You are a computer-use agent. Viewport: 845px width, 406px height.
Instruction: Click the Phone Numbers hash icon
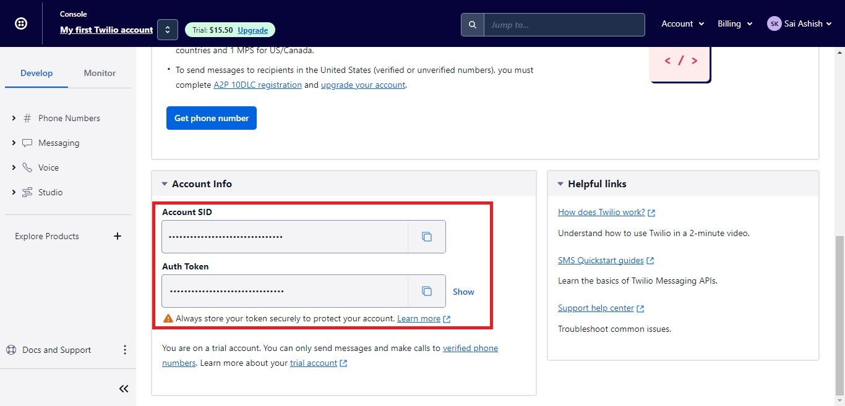tap(27, 118)
